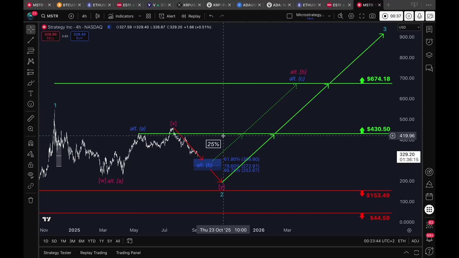Viewport: 459px width, 258px height.
Task: Activate the zoom in tool
Action: tap(30, 129)
